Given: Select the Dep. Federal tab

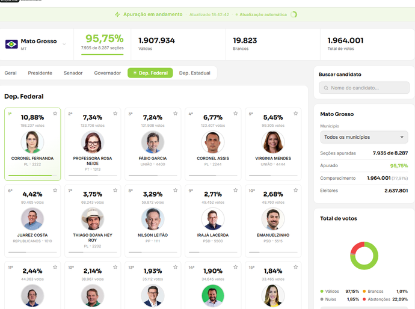Looking at the screenshot, I should pyautogui.click(x=150, y=73).
